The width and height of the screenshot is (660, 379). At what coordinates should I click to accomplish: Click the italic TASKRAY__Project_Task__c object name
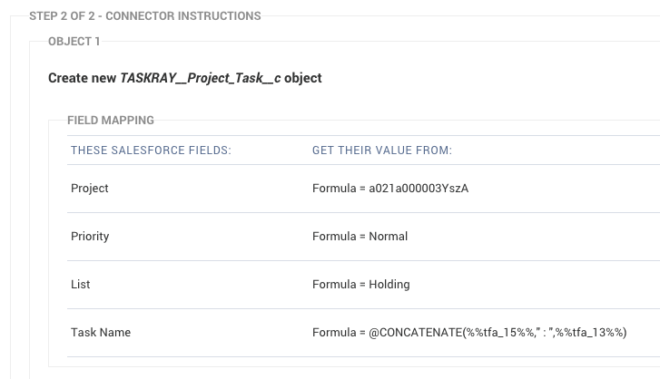[x=201, y=78]
